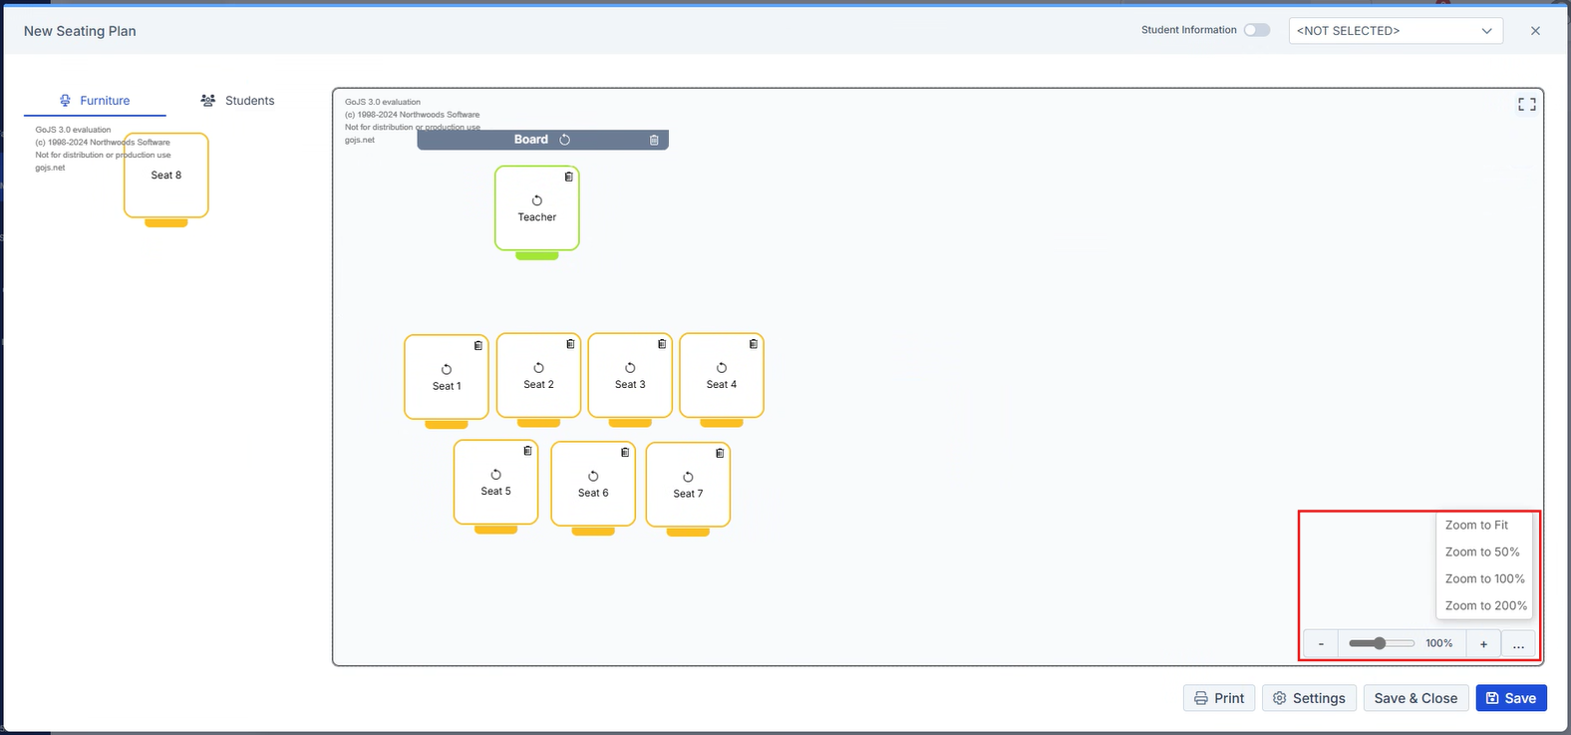Screen dimensions: 1571x735
Task: Click the fullscreen expand icon on canvas
Action: 1526,105
